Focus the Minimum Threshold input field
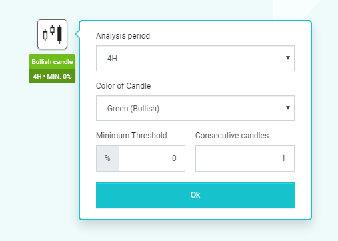Screen dimensions: 338x241 click(x=152, y=158)
